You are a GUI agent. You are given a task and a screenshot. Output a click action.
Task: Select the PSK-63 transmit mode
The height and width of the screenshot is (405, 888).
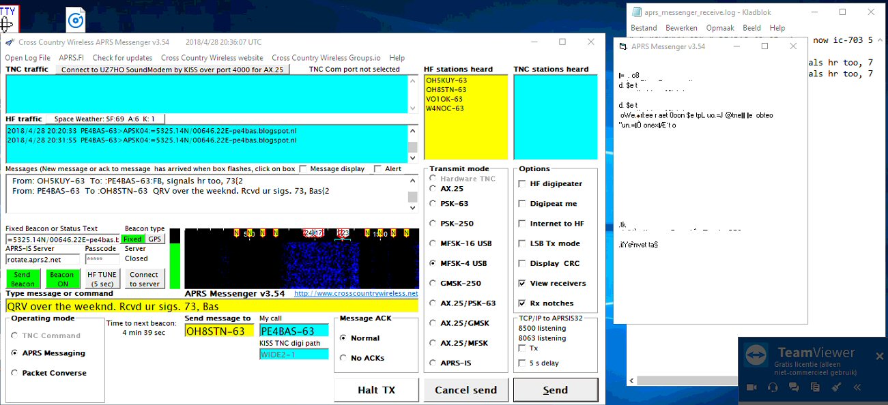tap(432, 203)
